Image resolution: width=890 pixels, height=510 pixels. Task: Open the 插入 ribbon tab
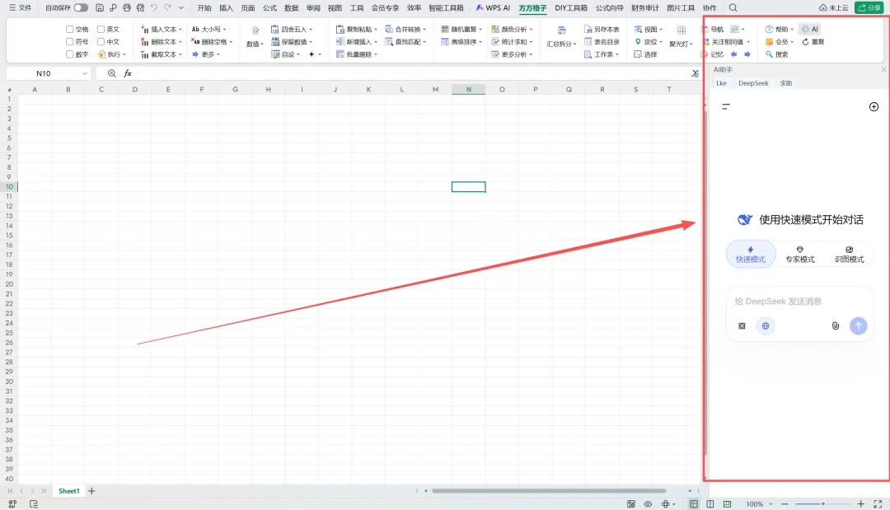pos(226,8)
